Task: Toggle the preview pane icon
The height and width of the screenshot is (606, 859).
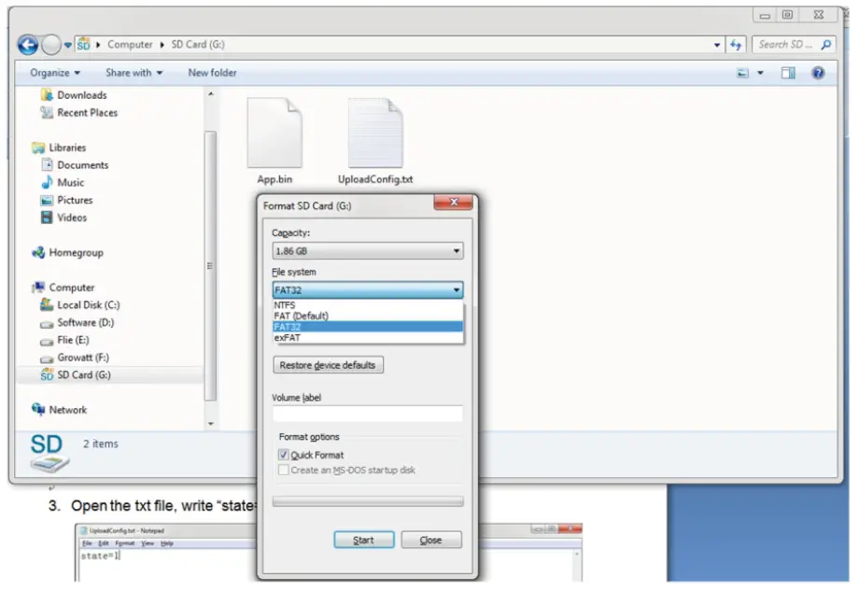Action: tap(788, 72)
